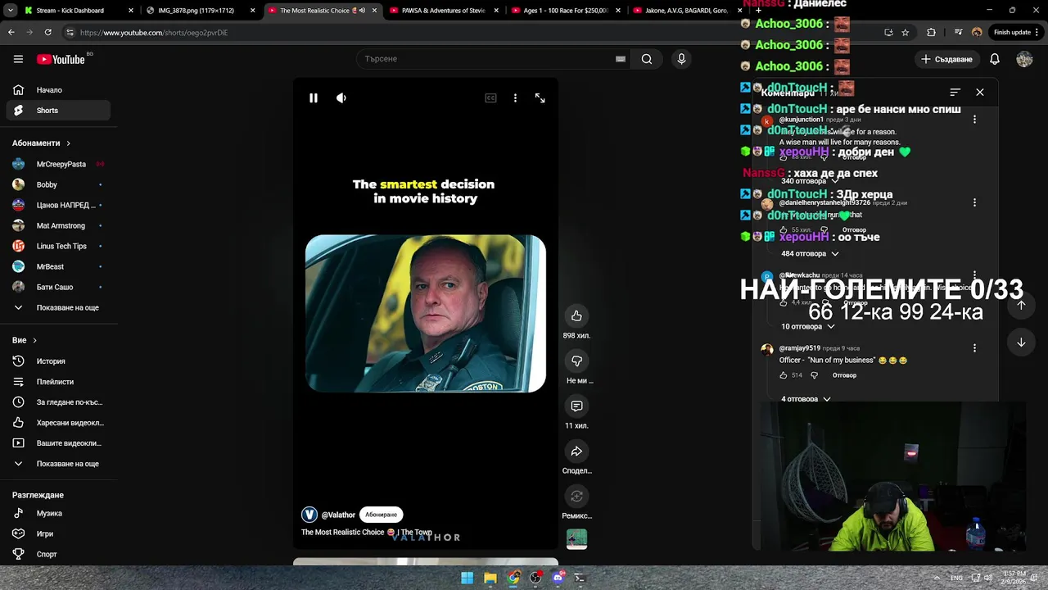Go to previous Short with up arrow
This screenshot has width=1048, height=590.
[x=1021, y=305]
